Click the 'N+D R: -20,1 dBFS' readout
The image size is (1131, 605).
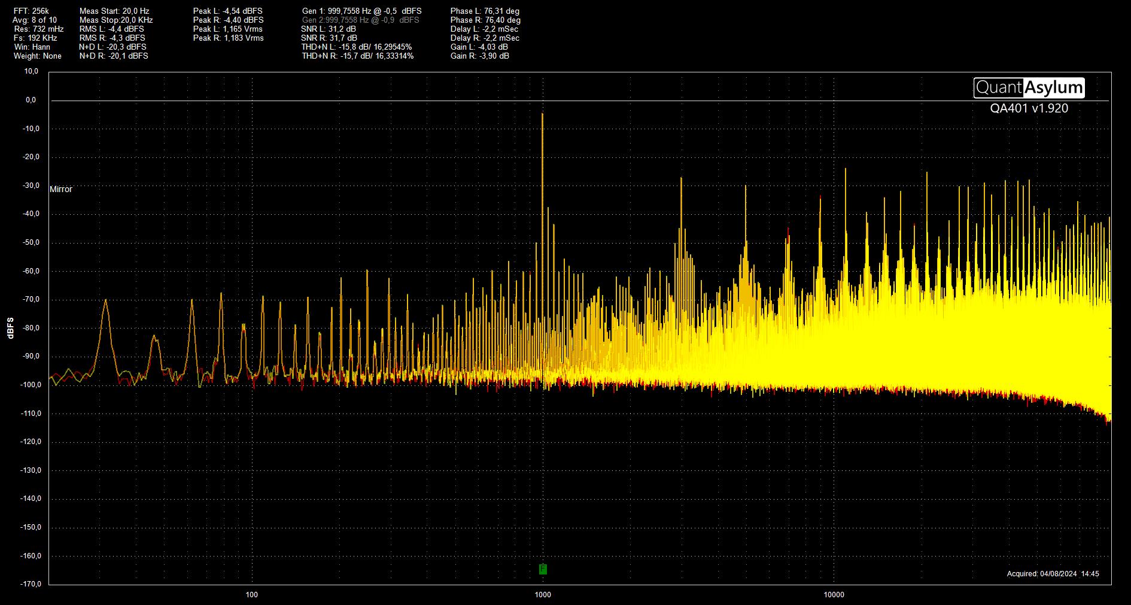tap(114, 56)
